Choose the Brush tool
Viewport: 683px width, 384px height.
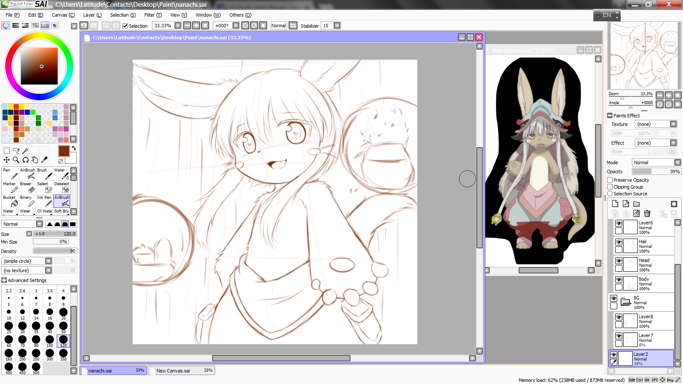click(x=44, y=174)
